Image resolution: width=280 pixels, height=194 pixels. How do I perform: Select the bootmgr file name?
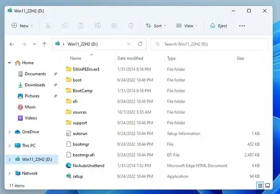[81, 144]
